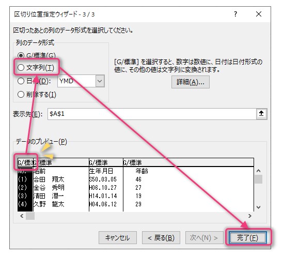283x256 pixels.
Task: Click the vertical scrollbar thumb in preview
Action: pyautogui.click(x=258, y=179)
